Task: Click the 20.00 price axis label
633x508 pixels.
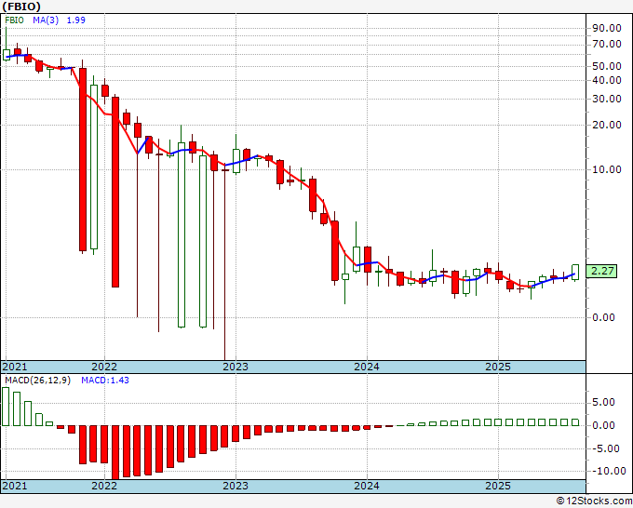Action: (x=606, y=125)
